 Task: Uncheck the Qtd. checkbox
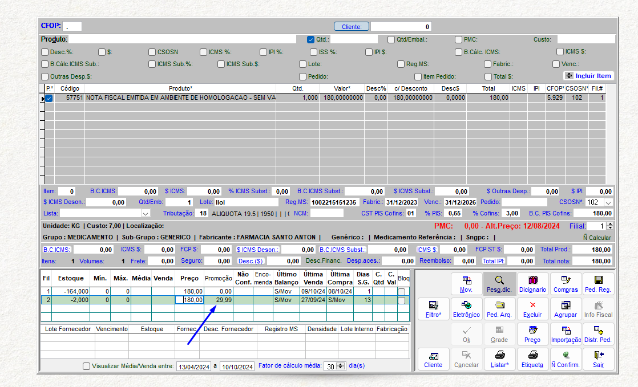(x=311, y=39)
